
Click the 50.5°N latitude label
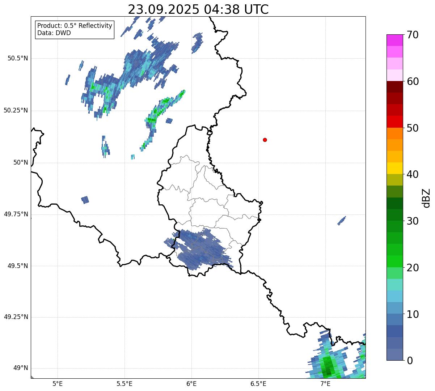18,58
